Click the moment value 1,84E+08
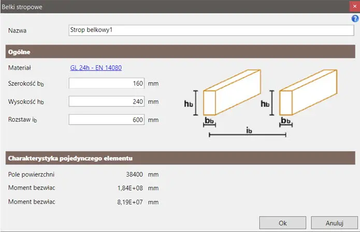This screenshot has width=360, height=232. (x=131, y=188)
